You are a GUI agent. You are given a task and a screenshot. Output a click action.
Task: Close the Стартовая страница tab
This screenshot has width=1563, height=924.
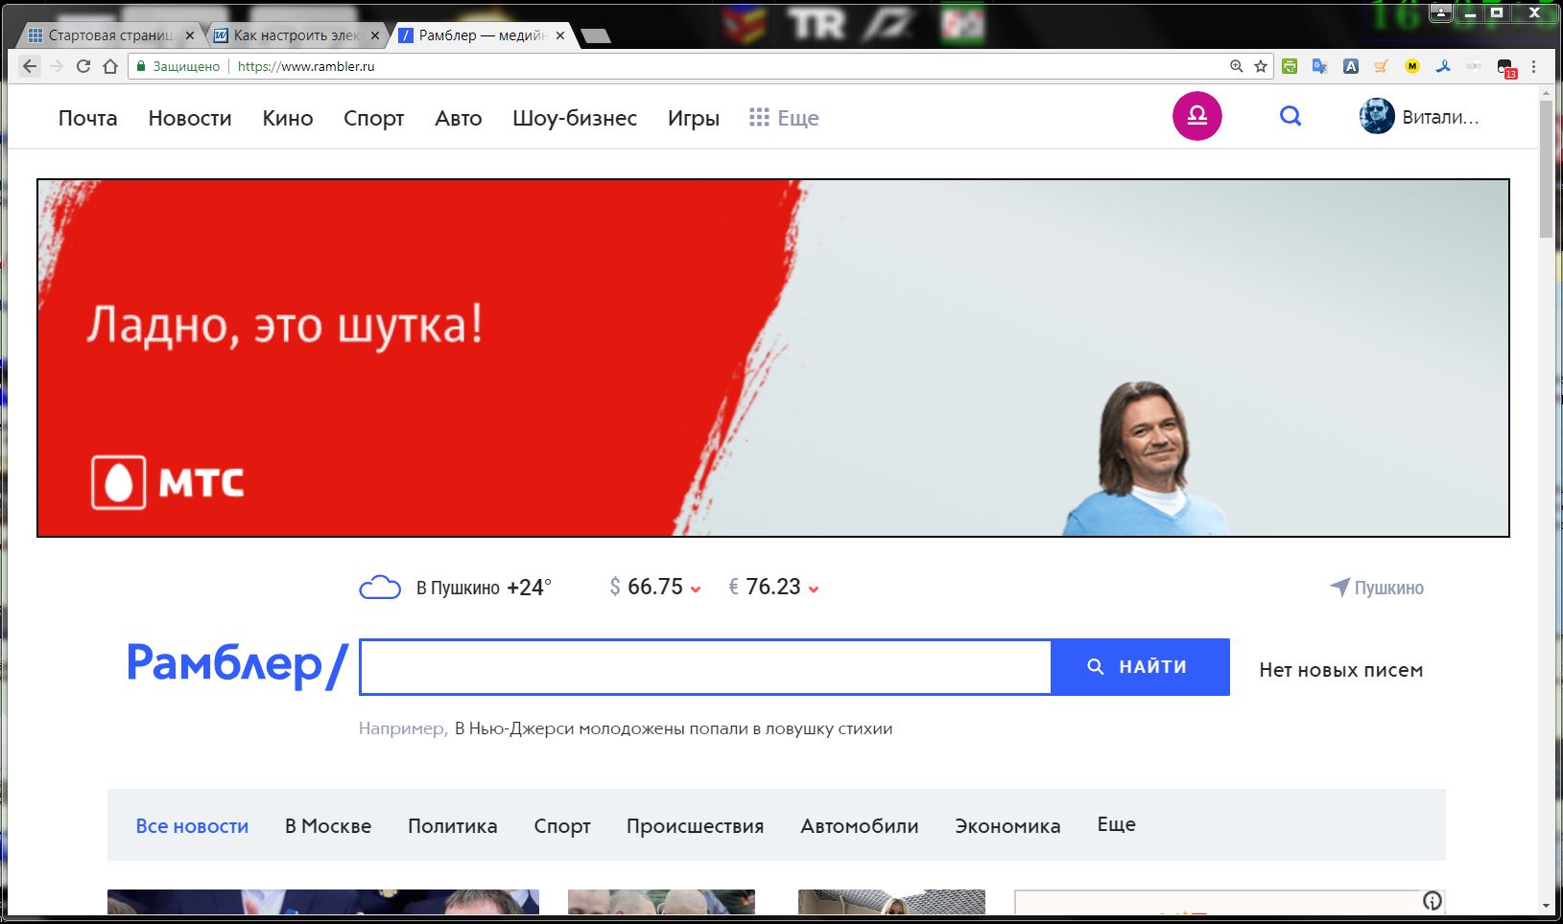pos(189,35)
